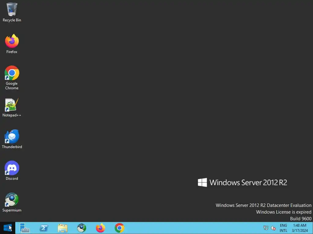Launch Google Chrome from the taskbar
Viewport: 313px width, 234px height.
coord(120,228)
